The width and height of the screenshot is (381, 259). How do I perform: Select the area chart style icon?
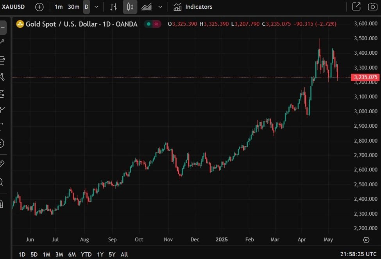tap(147, 7)
